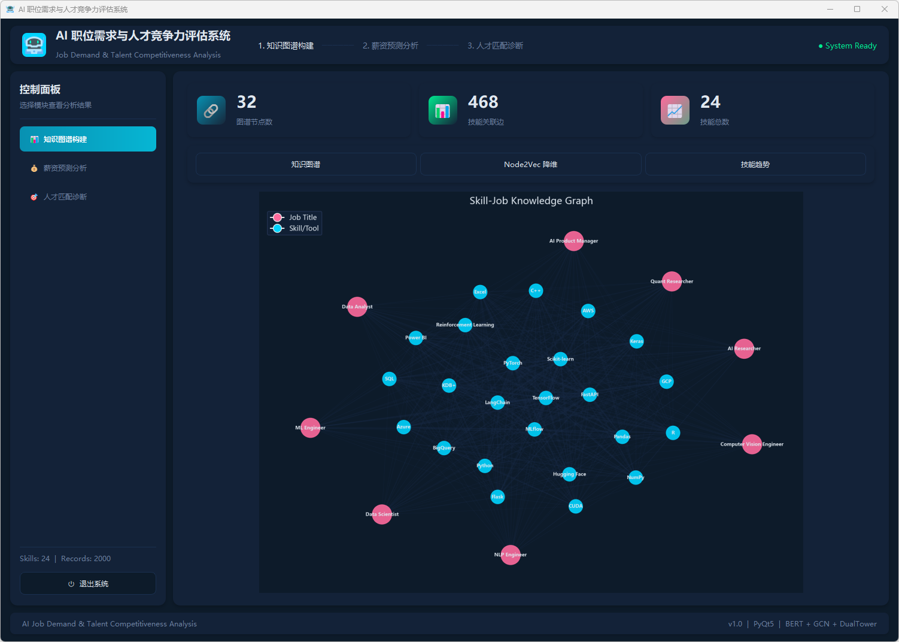Viewport: 899px width, 642px height.
Task: Click the pink trend line skills icon
Action: pyautogui.click(x=675, y=110)
